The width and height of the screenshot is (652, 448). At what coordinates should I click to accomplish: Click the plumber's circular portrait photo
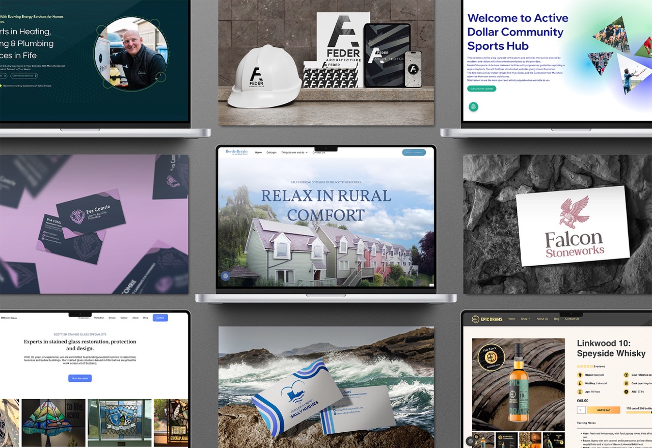131,53
